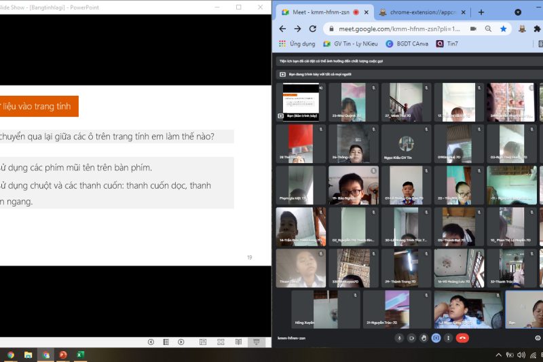This screenshot has width=543, height=362.
Task: Toggle the microphone in Meet controls
Action: 399,338
